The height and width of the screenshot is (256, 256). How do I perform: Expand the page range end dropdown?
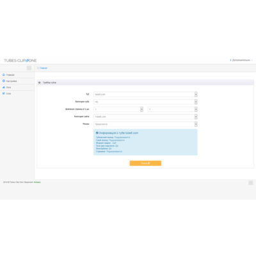click(172, 109)
